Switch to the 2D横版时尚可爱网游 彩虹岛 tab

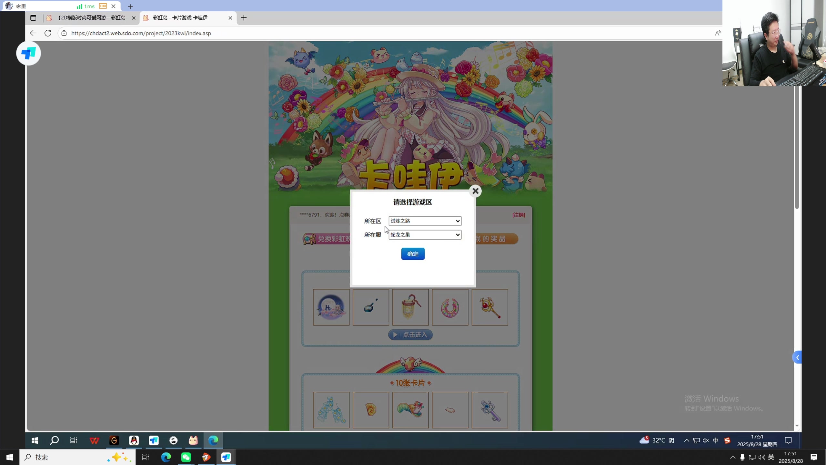tap(91, 18)
